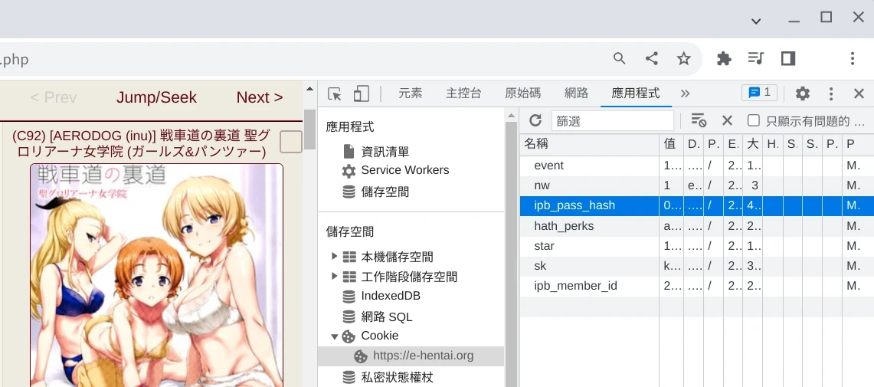Select the hath_perks cookie row

[x=697, y=226]
